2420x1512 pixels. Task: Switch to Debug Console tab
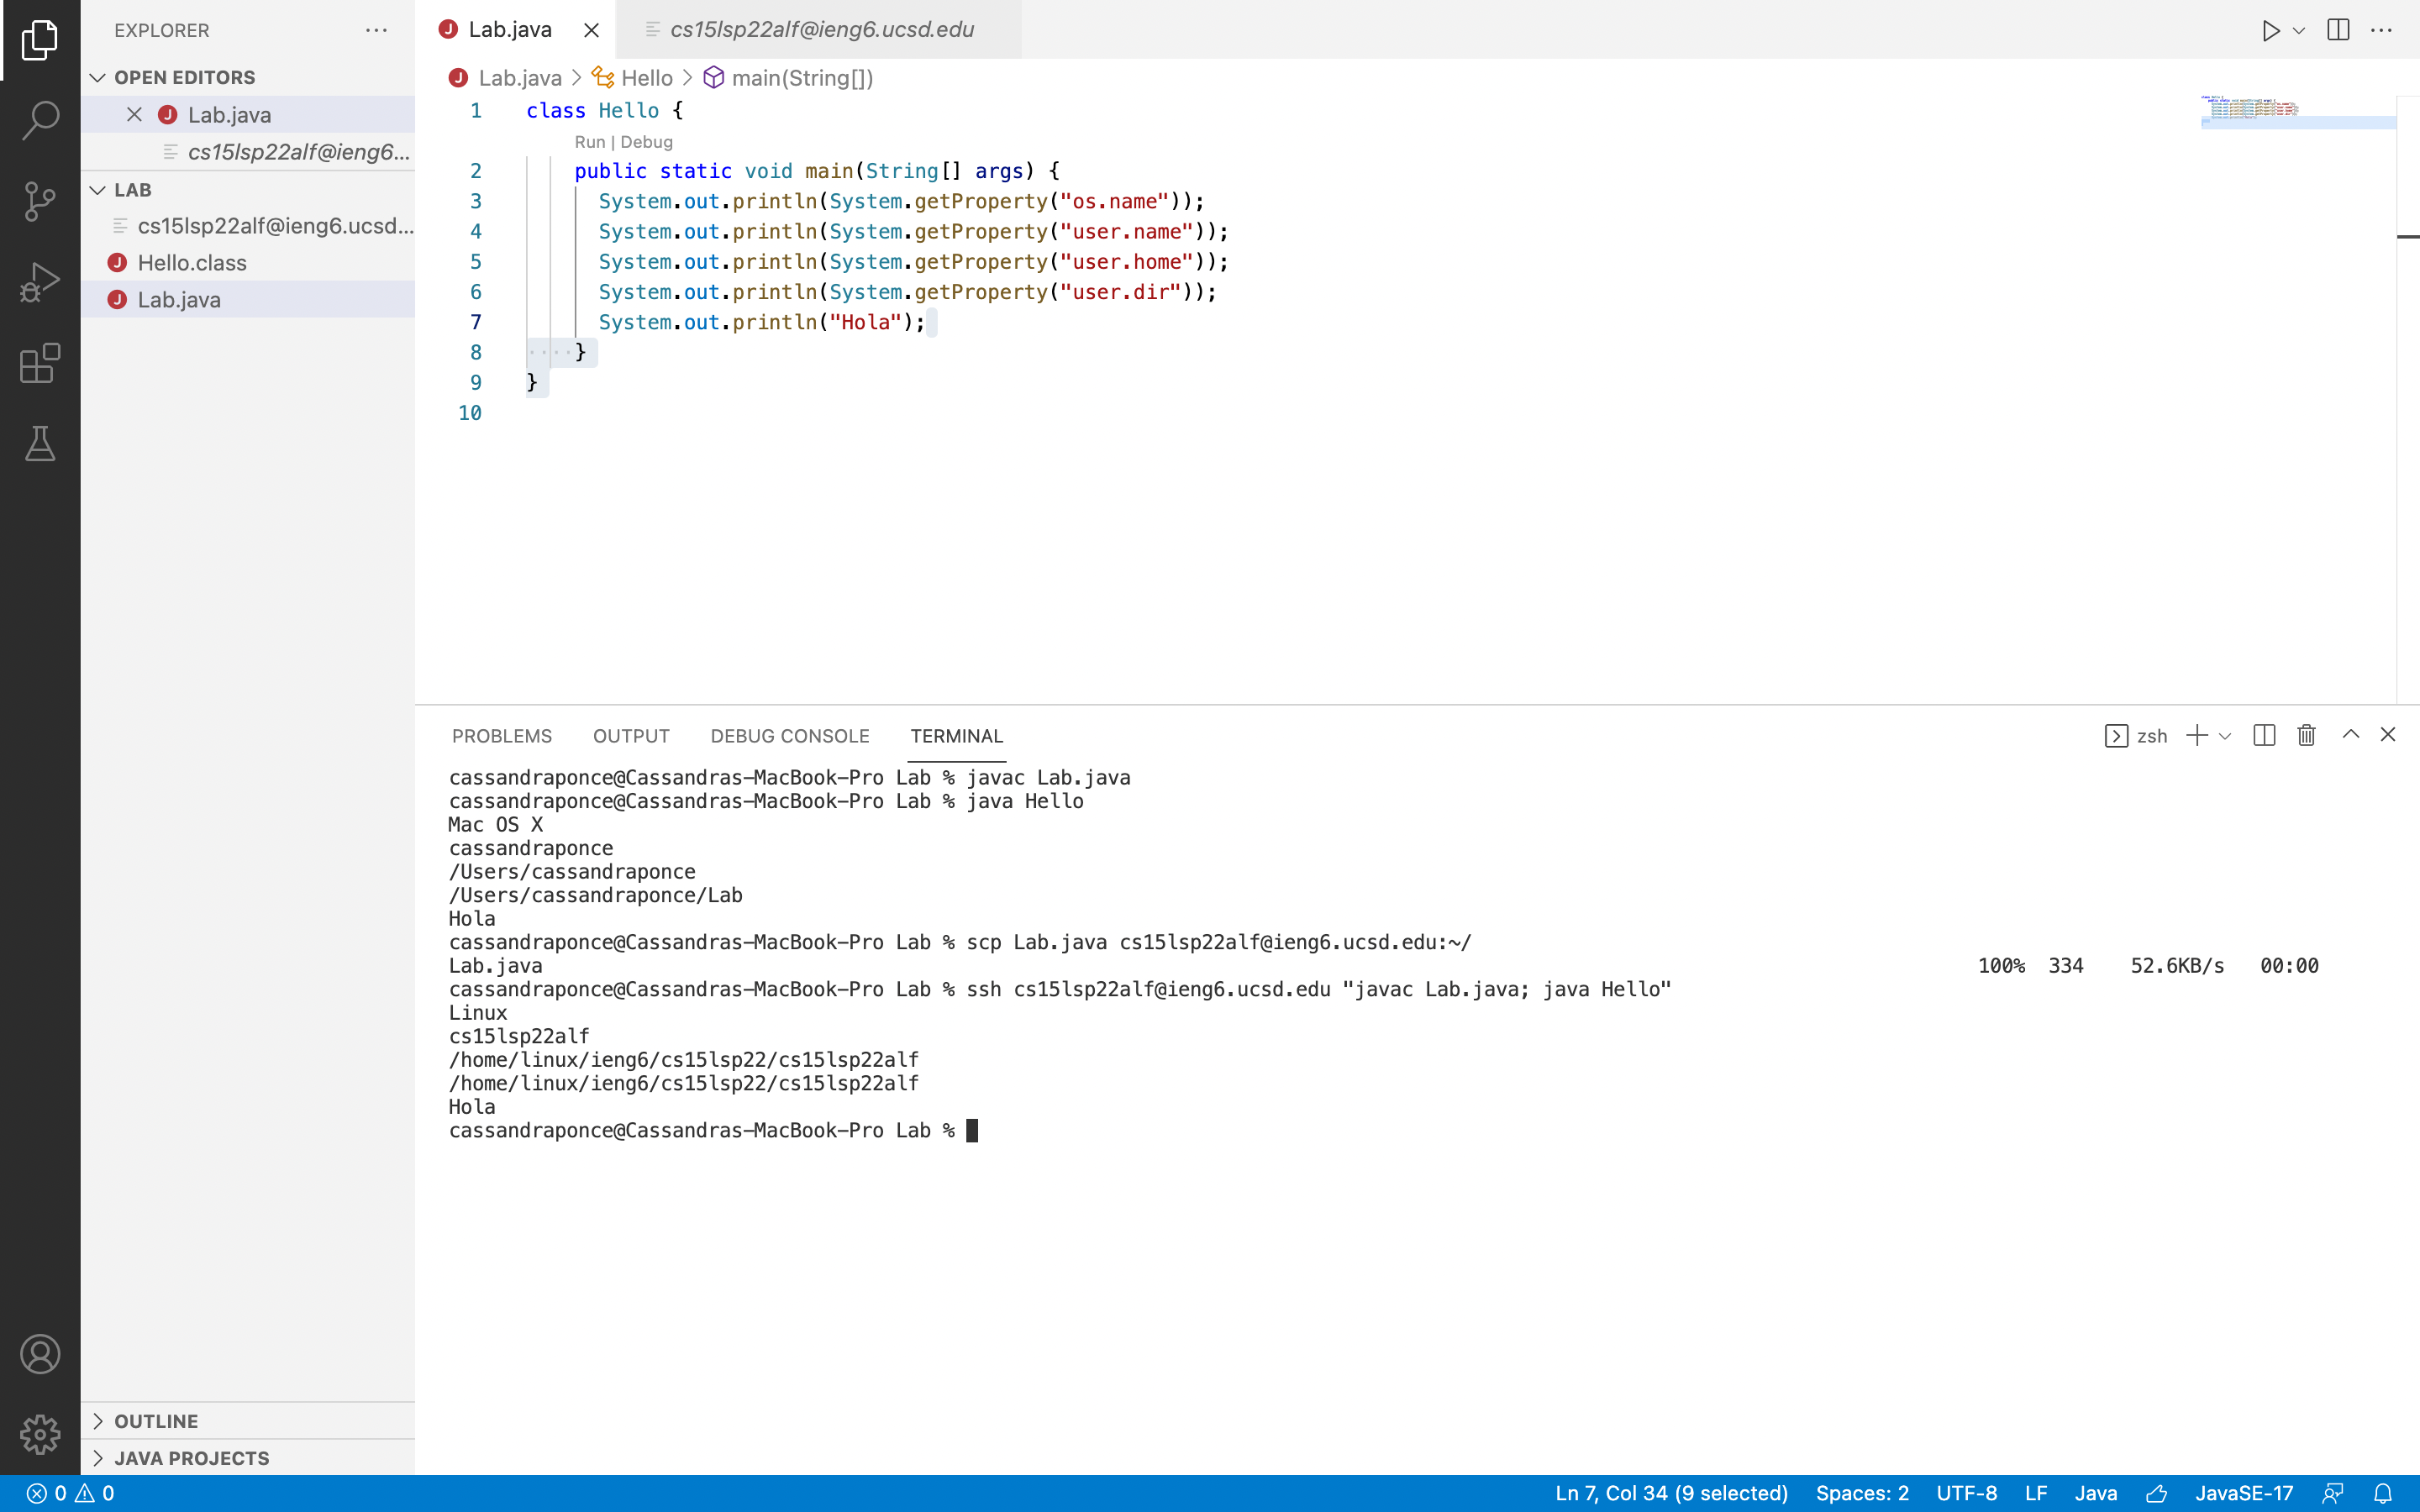point(789,736)
